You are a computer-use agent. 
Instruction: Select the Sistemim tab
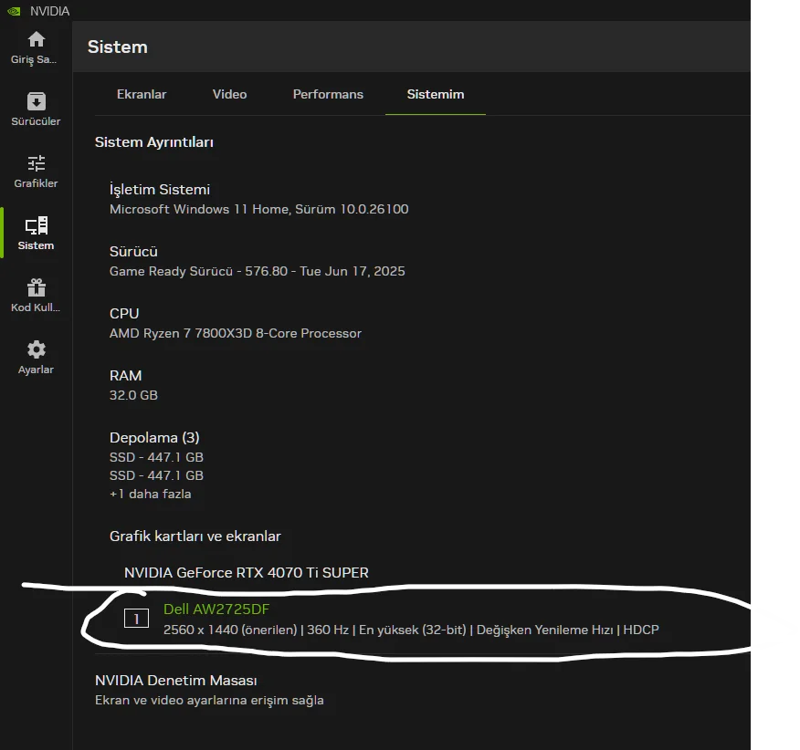[x=436, y=94]
